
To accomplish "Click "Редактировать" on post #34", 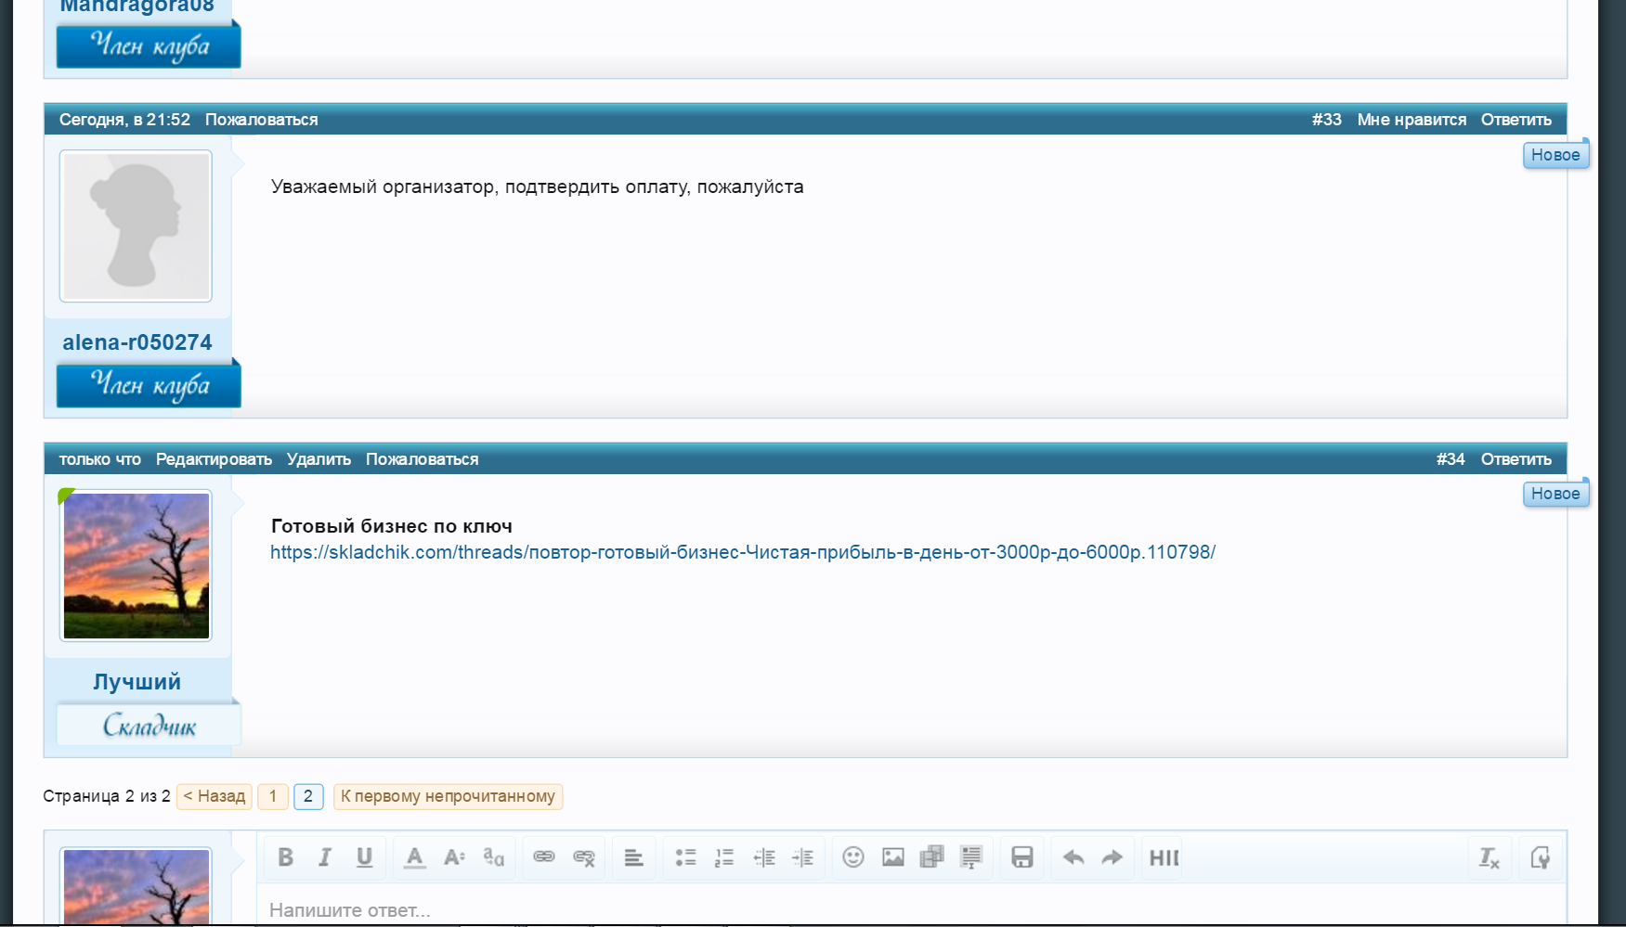I will [x=214, y=459].
